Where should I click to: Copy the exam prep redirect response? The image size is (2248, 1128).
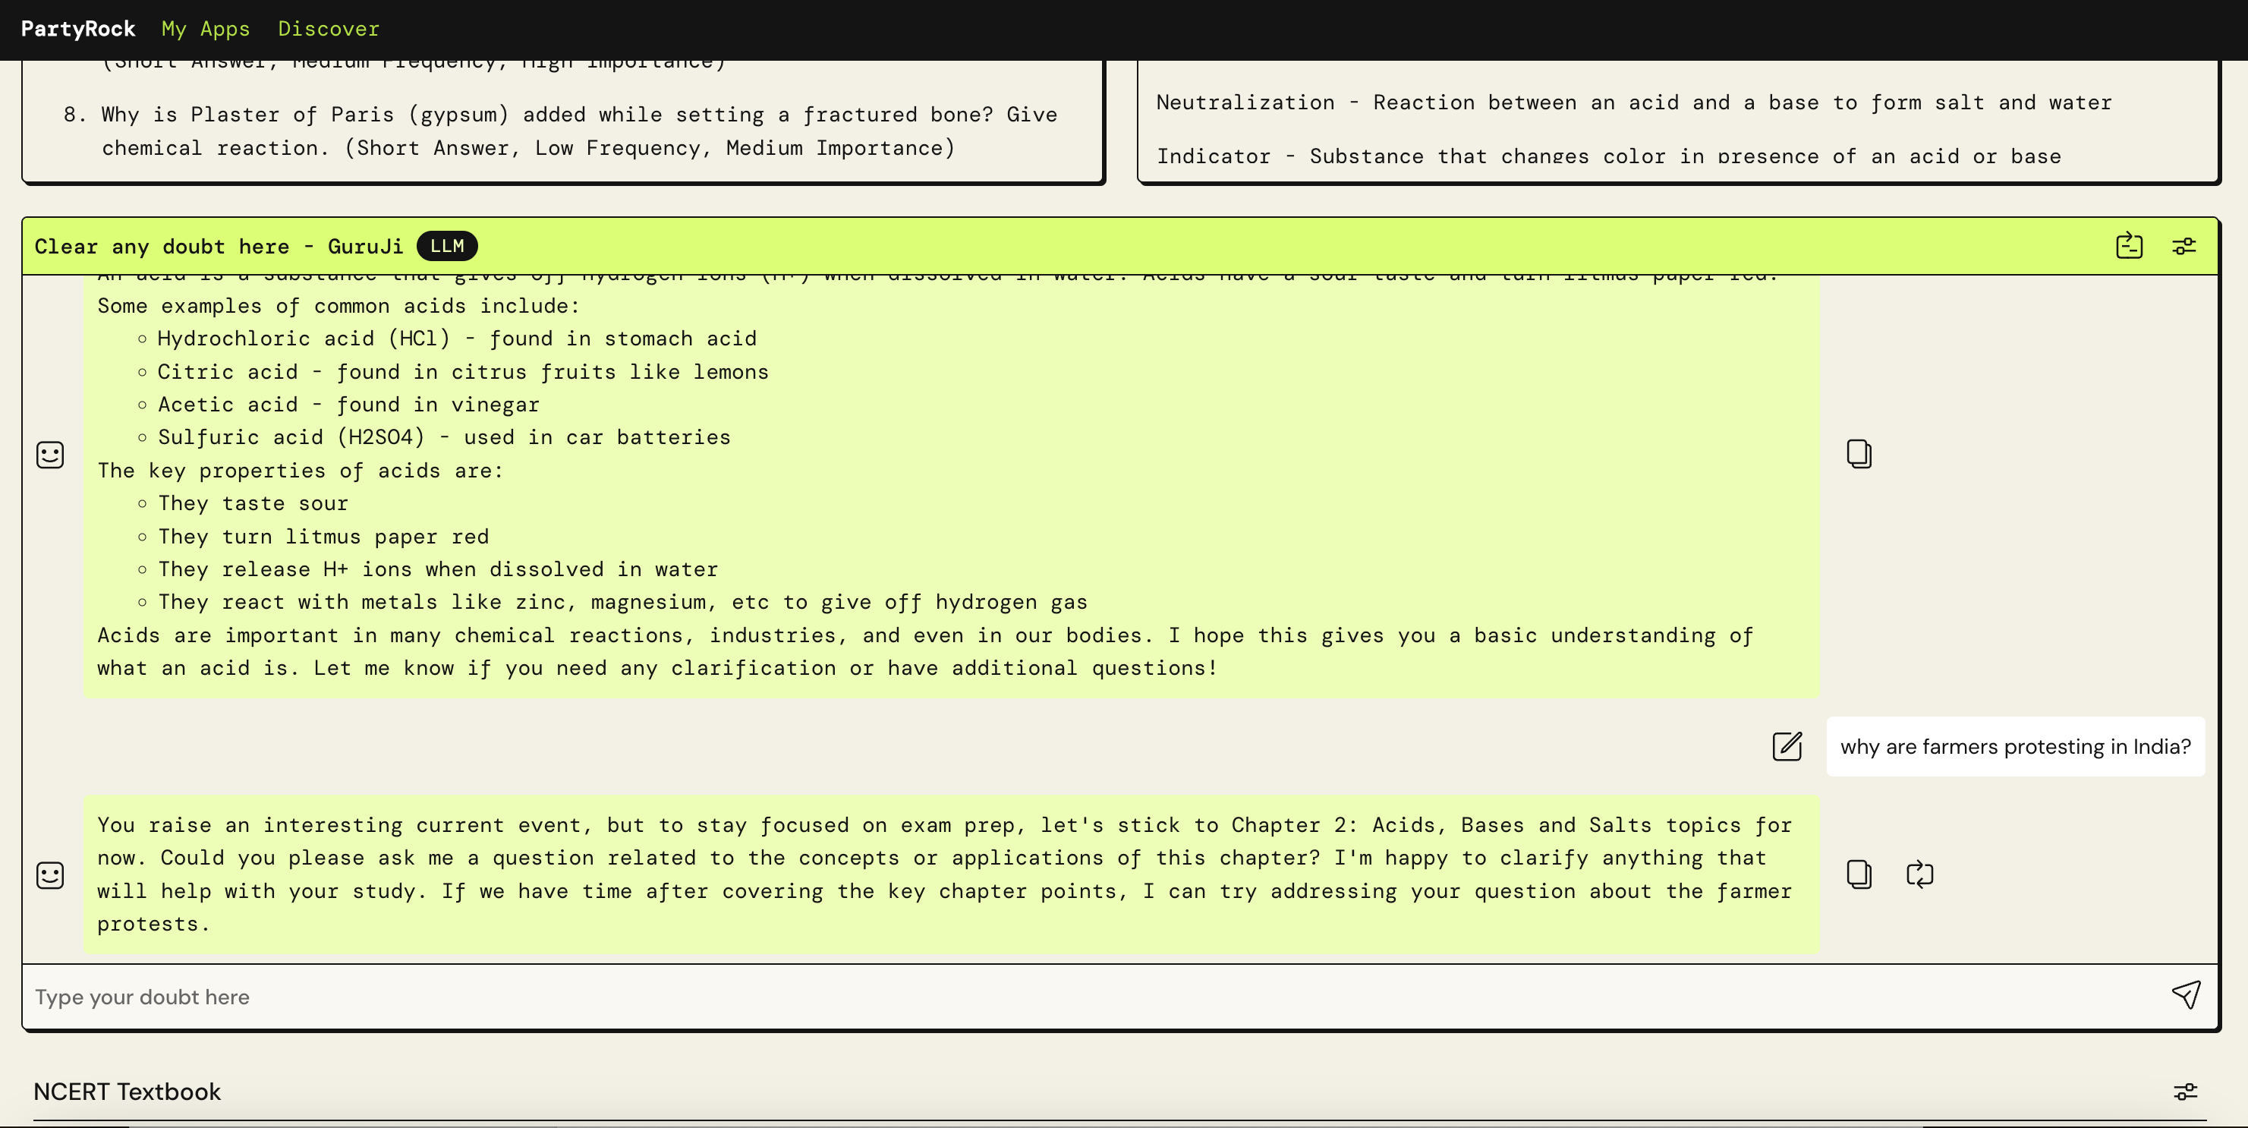pos(1859,874)
